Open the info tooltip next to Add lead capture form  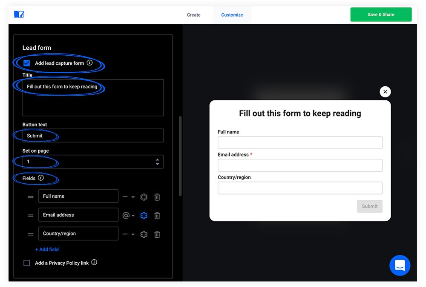(x=89, y=63)
